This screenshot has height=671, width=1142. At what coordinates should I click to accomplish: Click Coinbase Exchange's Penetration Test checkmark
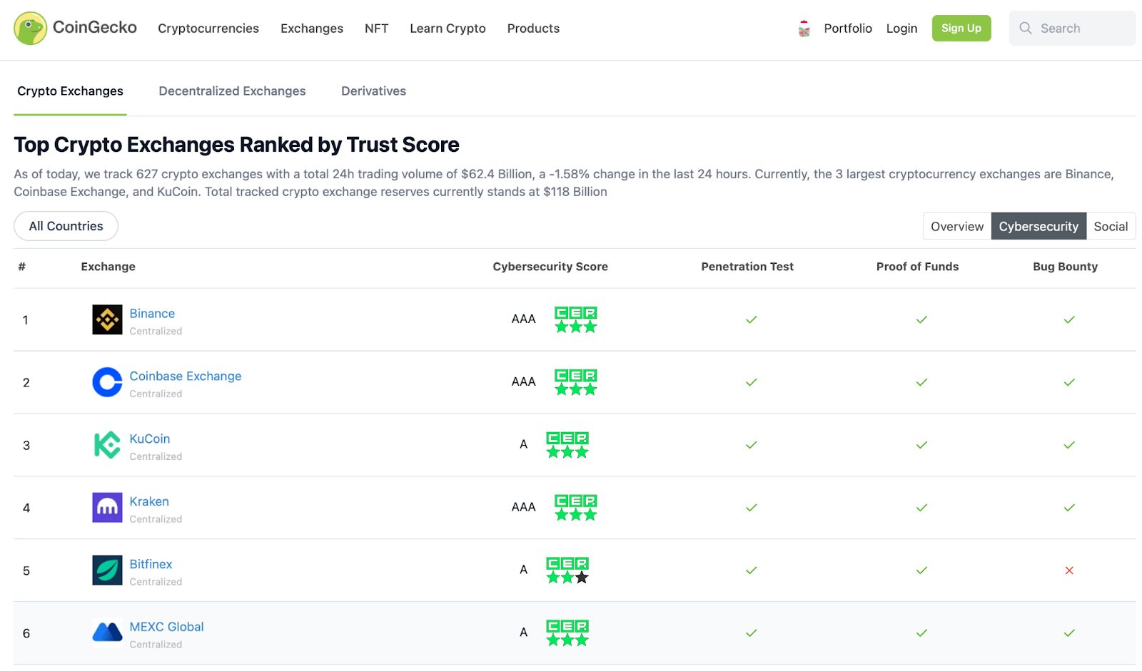(x=751, y=382)
